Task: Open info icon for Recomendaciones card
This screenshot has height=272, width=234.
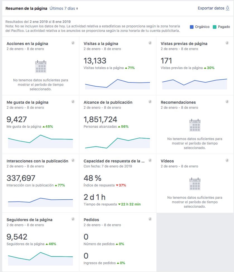Action: click(227, 102)
